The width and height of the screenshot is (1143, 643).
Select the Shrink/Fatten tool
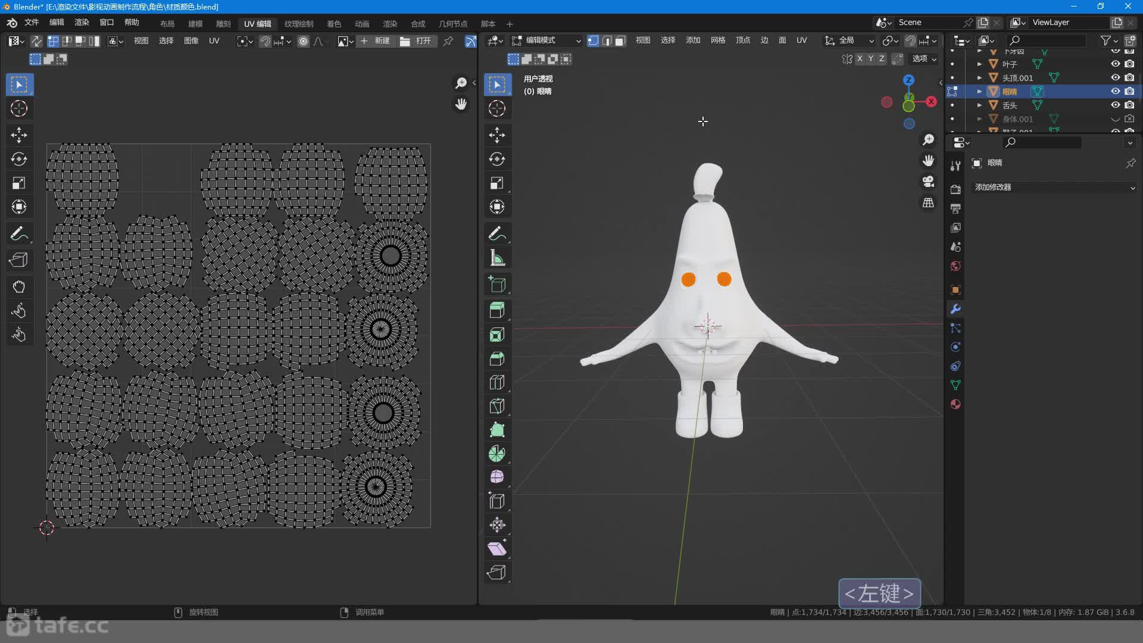(497, 525)
